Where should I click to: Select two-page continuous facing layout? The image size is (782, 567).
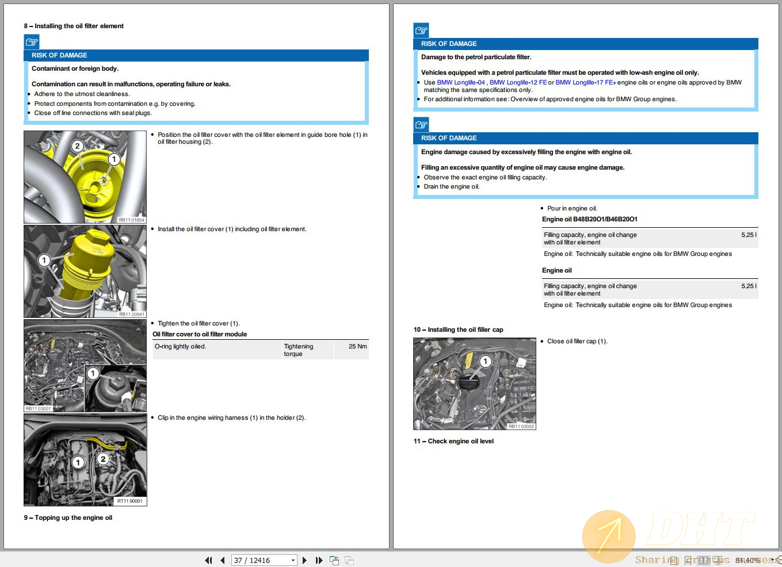click(718, 560)
